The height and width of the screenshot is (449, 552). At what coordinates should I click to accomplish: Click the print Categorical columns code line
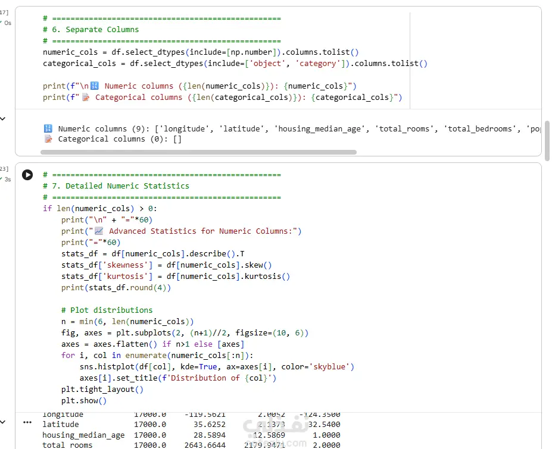coord(223,98)
